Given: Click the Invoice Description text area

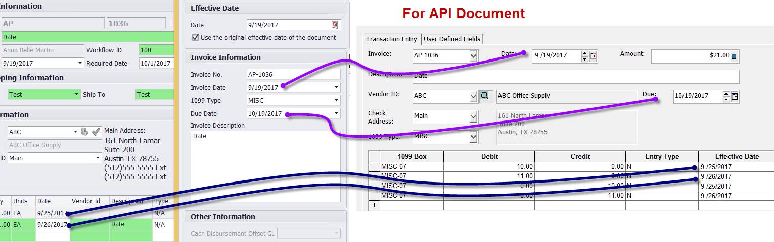Looking at the screenshot, I should [x=265, y=166].
